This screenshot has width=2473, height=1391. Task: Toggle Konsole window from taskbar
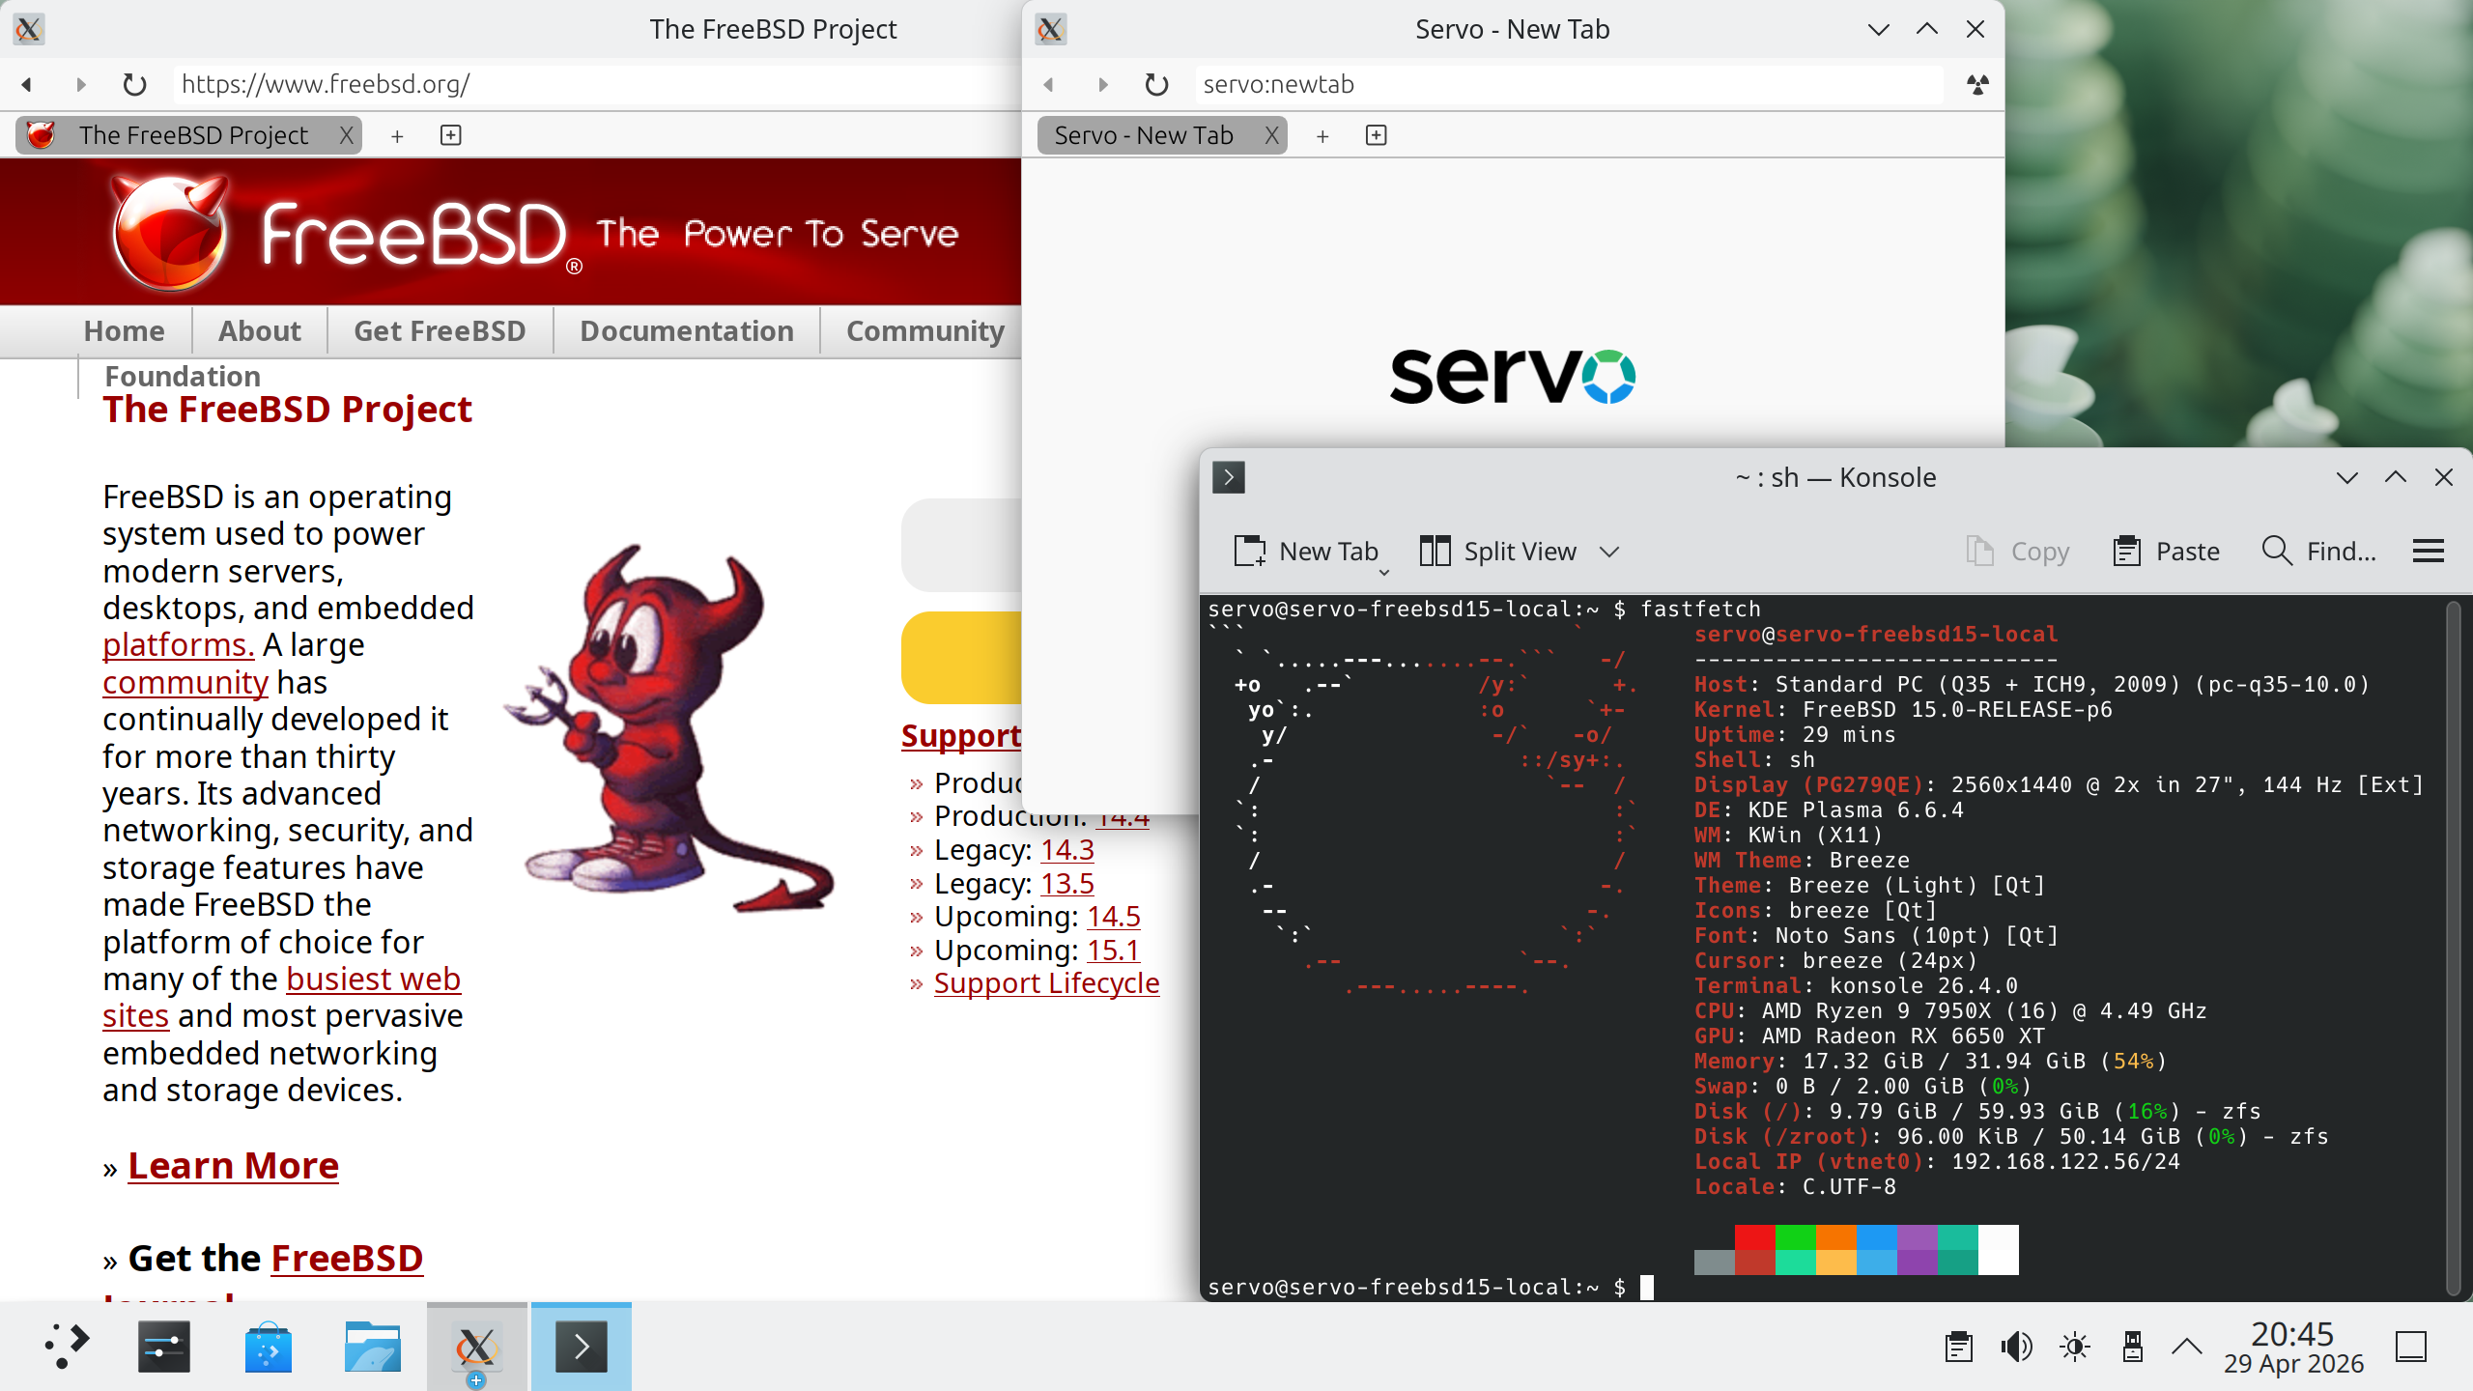tap(581, 1347)
